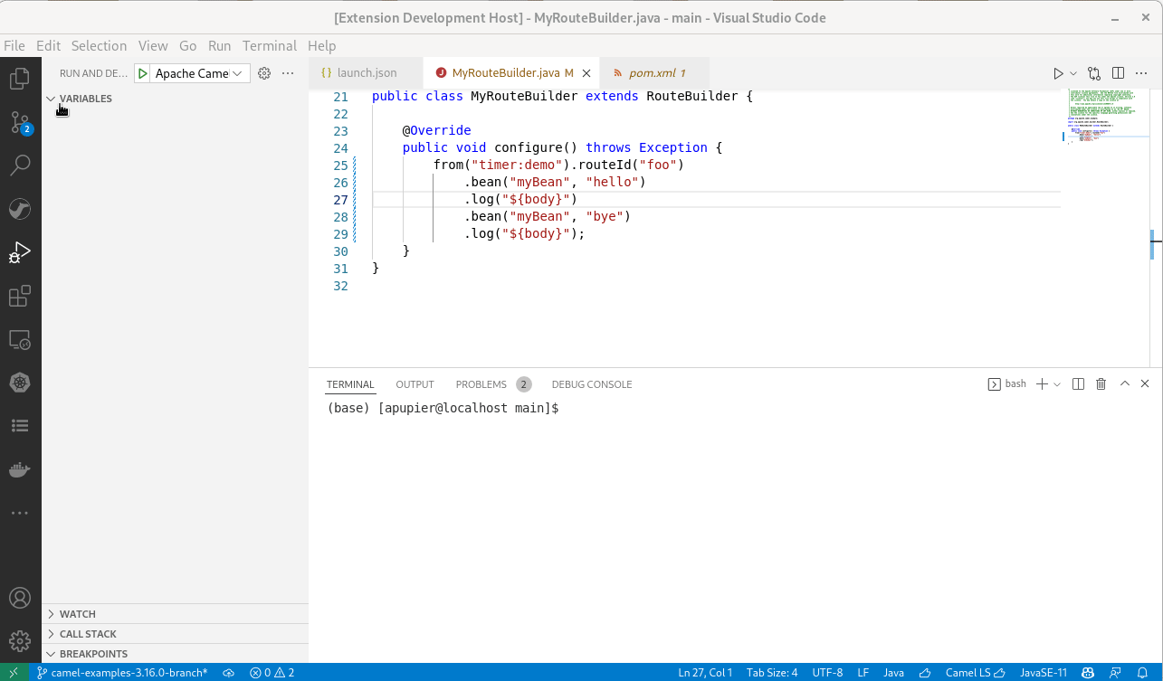Collapse the VARIABLES section

(x=51, y=98)
